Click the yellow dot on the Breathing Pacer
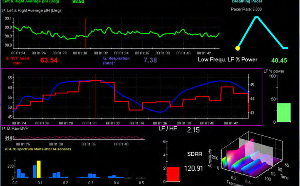 (x=238, y=48)
